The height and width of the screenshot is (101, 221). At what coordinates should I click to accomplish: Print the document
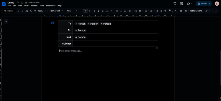coord(27,11)
